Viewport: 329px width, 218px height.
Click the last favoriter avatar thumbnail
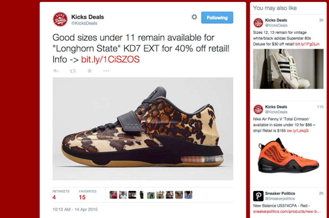tap(188, 195)
